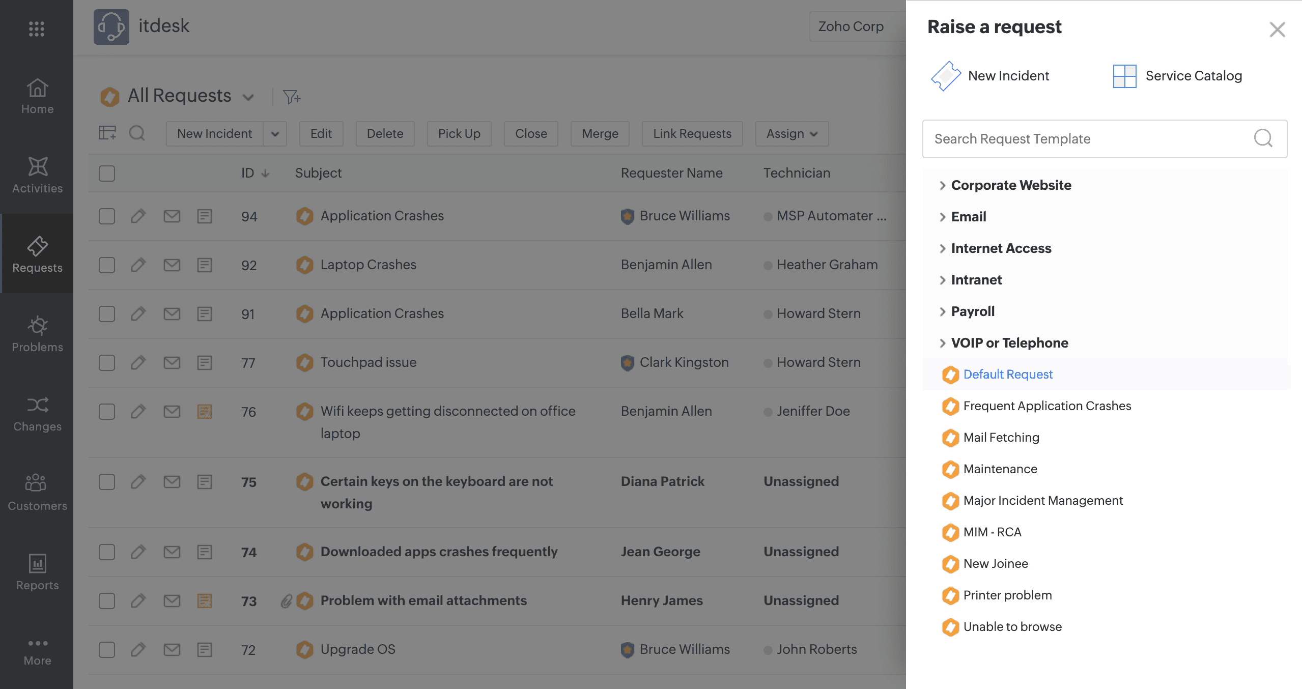
Task: Click the table column chooser icon
Action: (x=107, y=133)
